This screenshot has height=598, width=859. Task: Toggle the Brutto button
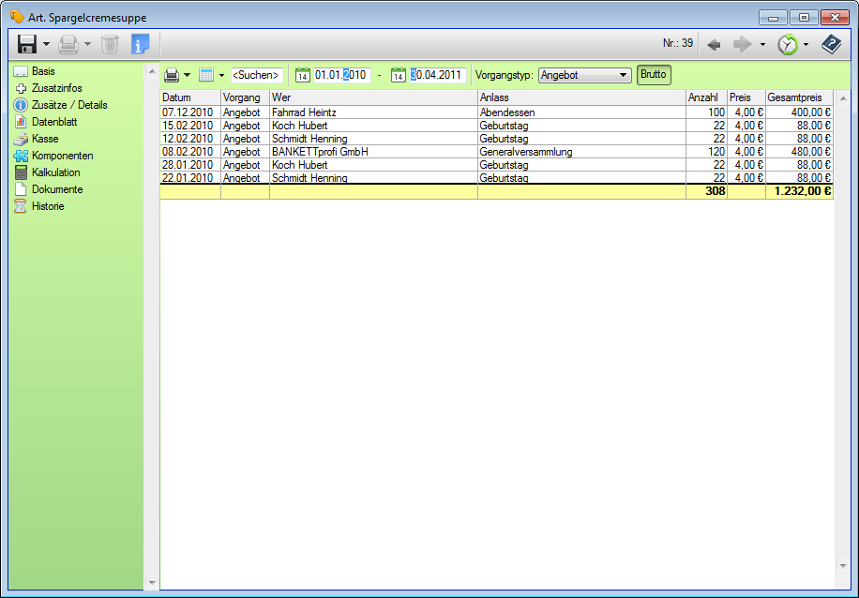click(654, 75)
